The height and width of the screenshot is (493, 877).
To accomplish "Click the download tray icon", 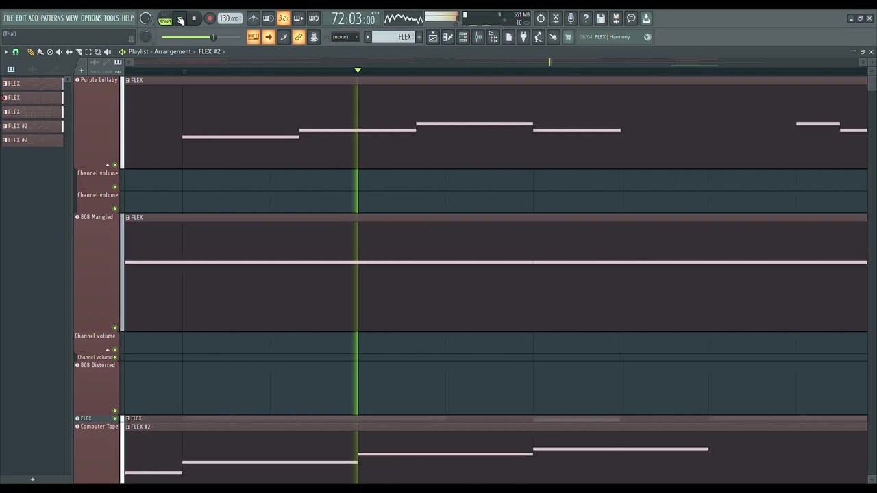I will click(646, 18).
